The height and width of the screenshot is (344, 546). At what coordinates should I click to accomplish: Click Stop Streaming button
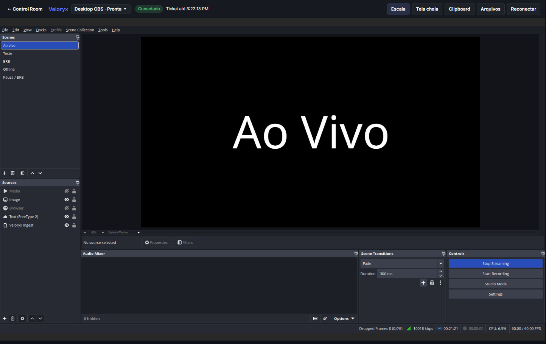496,263
